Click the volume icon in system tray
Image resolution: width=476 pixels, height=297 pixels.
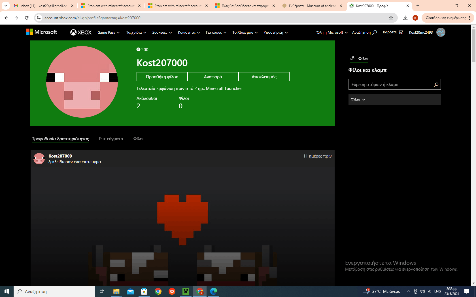click(422, 291)
